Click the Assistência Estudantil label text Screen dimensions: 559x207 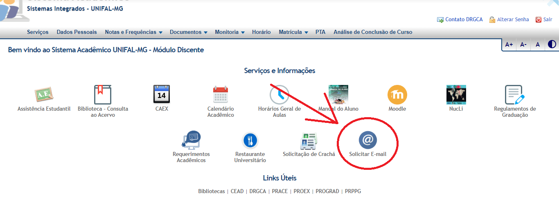(44, 109)
